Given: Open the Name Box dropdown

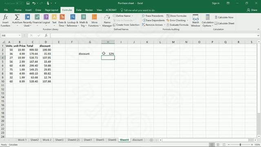Looking at the screenshot, I should point(20,36).
